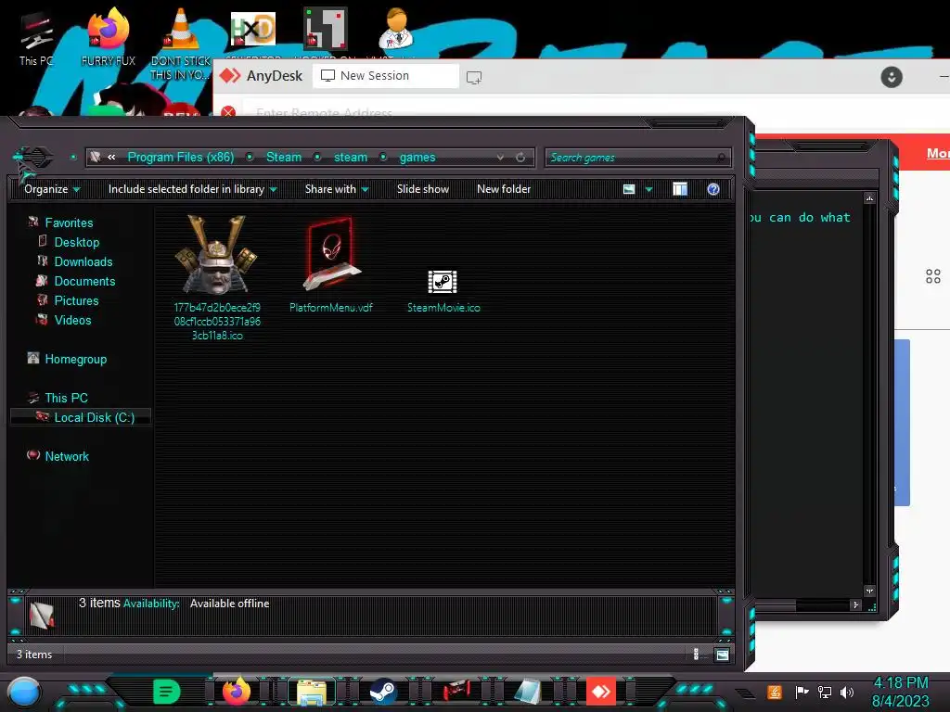Click the New Session tab in AnyDesk
The width and height of the screenshot is (950, 712).
385,76
